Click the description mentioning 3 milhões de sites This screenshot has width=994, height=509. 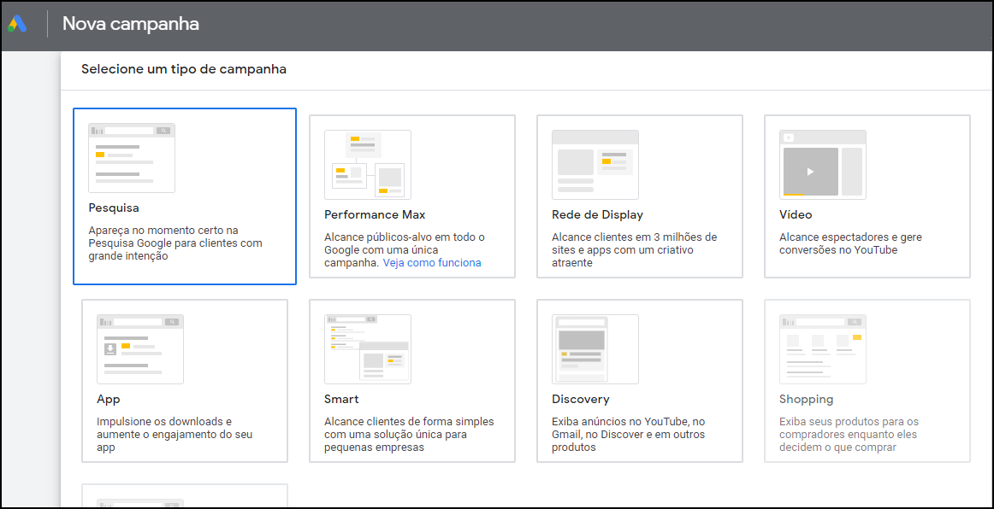tap(634, 250)
